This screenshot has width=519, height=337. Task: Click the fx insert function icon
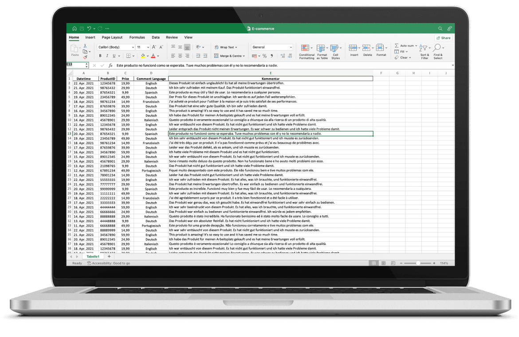point(110,65)
